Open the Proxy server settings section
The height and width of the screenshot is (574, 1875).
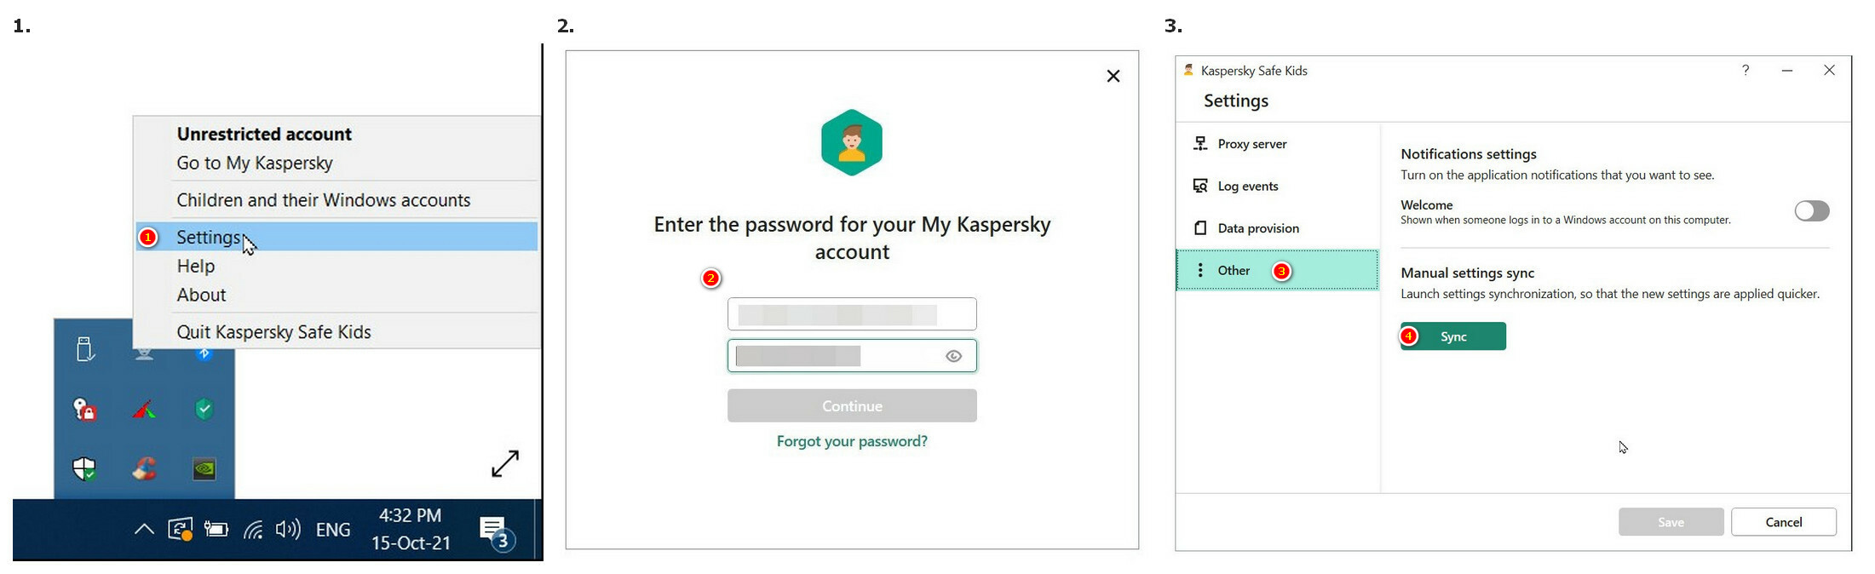pos(1251,144)
